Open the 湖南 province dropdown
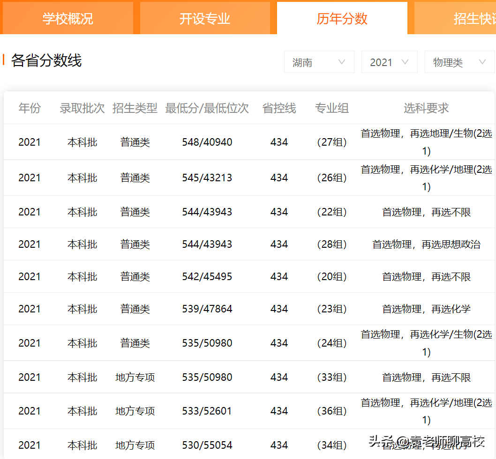This screenshot has height=459, width=496. [x=319, y=61]
